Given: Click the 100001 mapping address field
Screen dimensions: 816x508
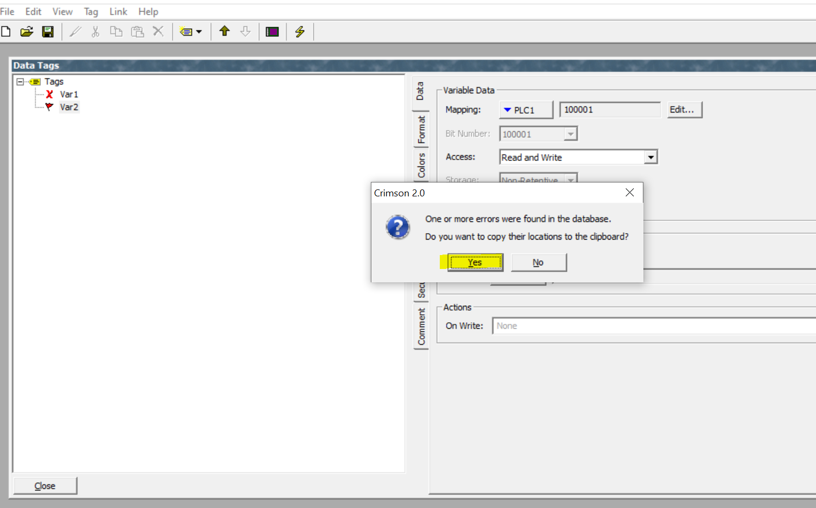Looking at the screenshot, I should [610, 110].
